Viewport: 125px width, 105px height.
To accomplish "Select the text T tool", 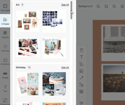I will 81,57.
